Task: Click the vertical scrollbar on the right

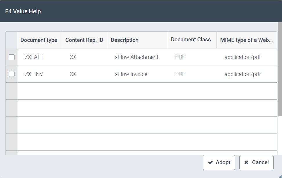Action: pyautogui.click(x=280, y=69)
